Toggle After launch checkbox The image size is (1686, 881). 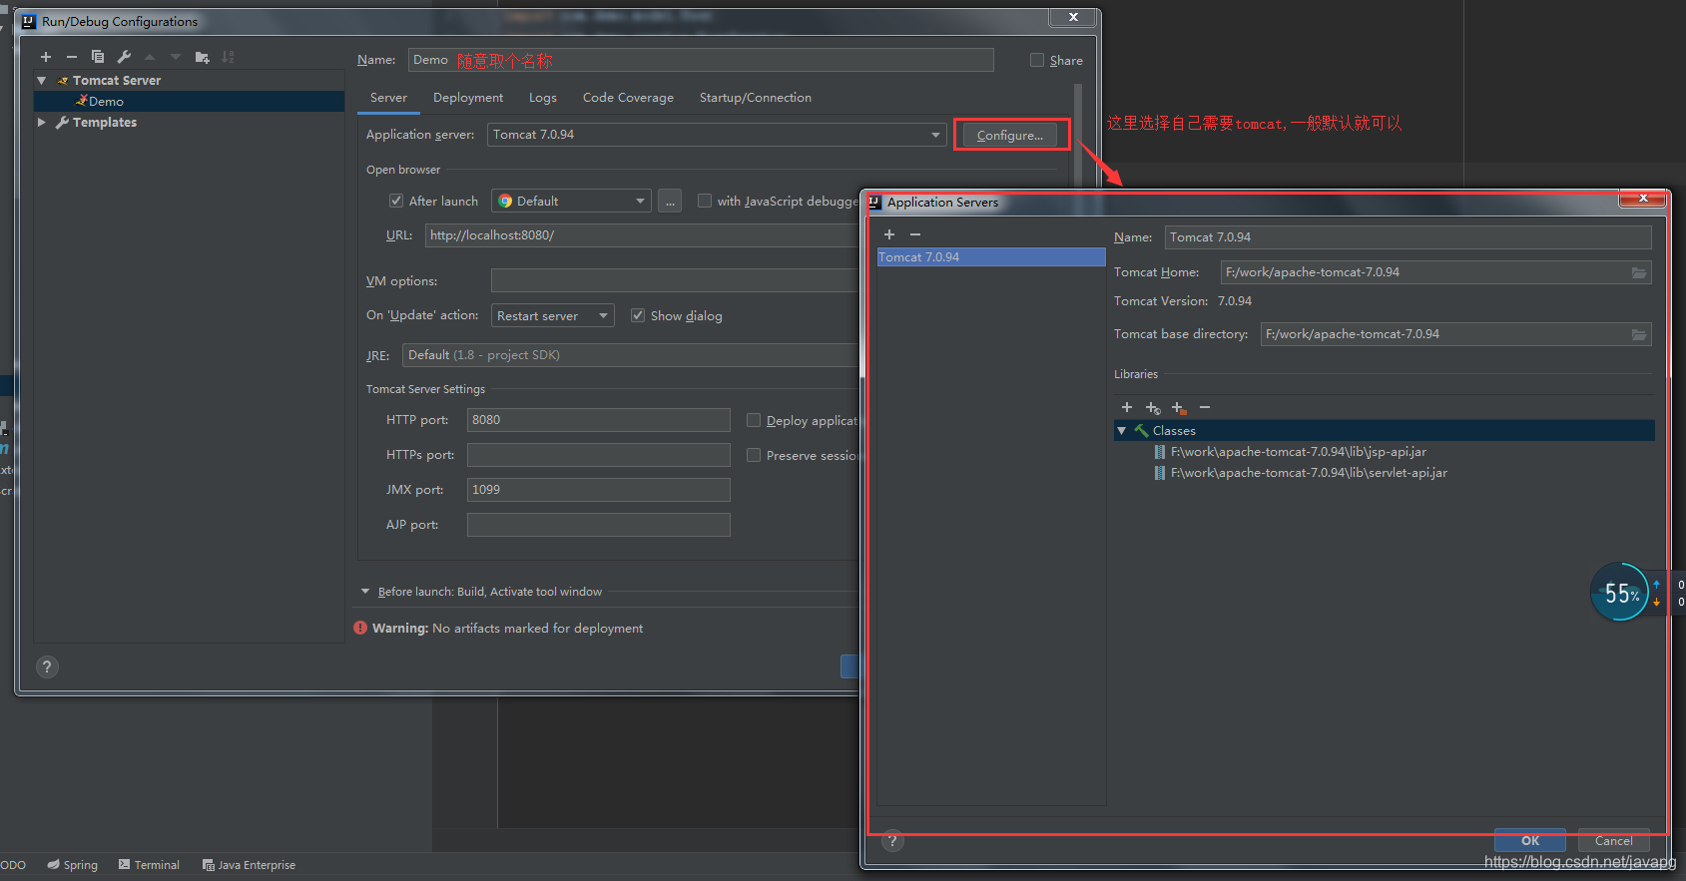click(x=396, y=201)
